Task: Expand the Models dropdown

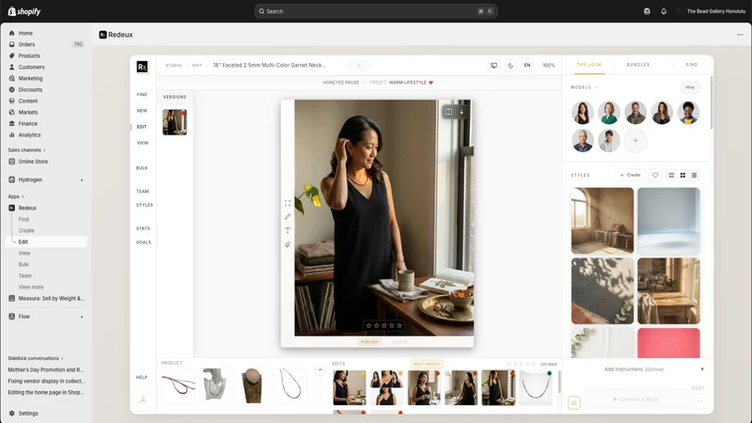Action: tap(585, 87)
